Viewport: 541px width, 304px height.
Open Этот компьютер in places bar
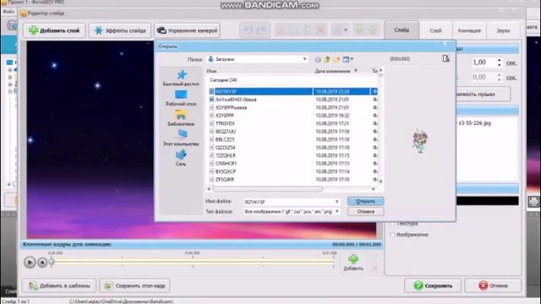(181, 138)
